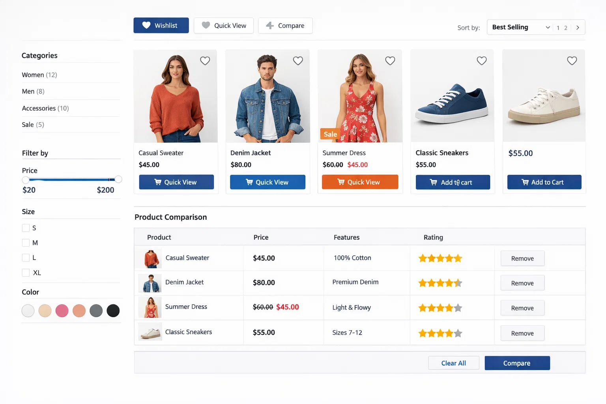Check the size S checkbox
The image size is (606, 404).
pyautogui.click(x=26, y=228)
